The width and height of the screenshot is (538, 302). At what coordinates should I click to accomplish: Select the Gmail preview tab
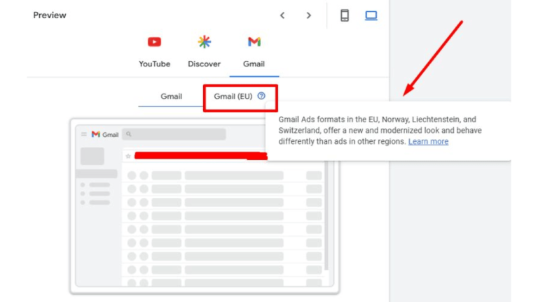pyautogui.click(x=254, y=52)
